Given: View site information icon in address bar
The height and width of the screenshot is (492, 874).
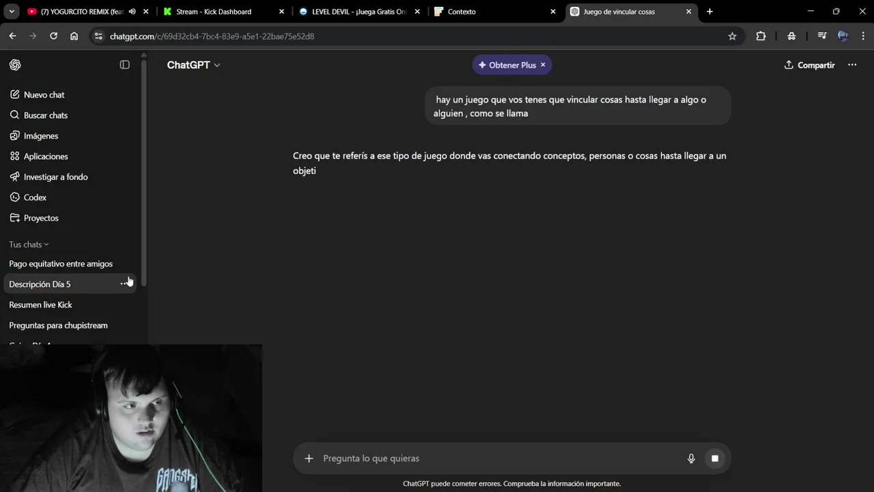Looking at the screenshot, I should (98, 36).
